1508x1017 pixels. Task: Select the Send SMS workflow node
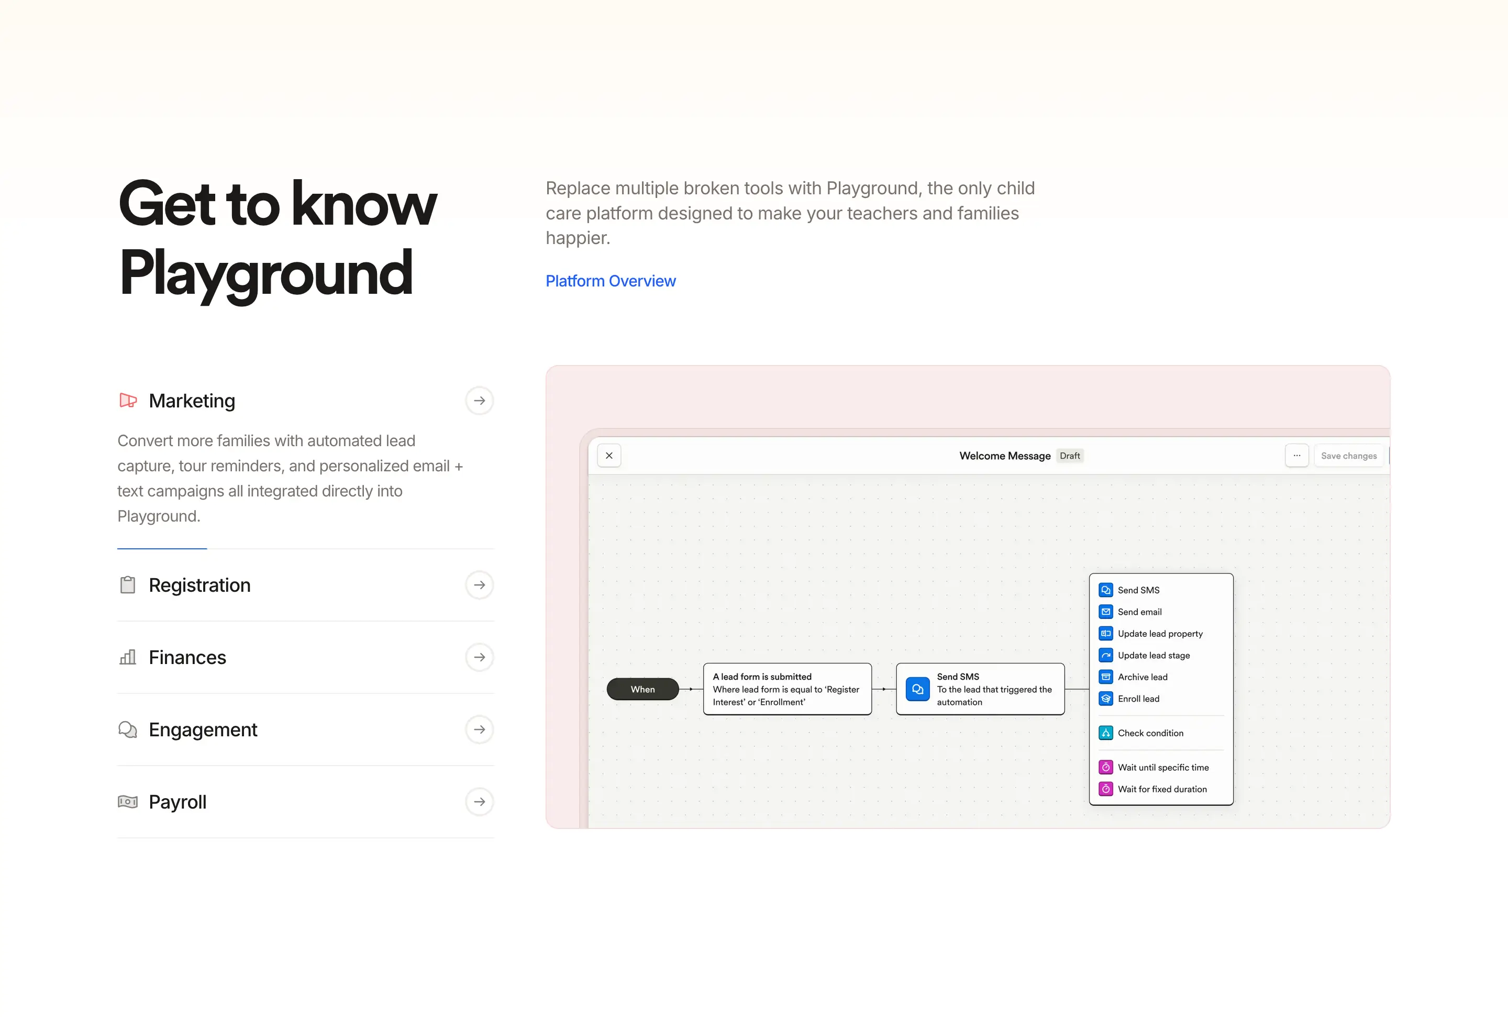980,689
